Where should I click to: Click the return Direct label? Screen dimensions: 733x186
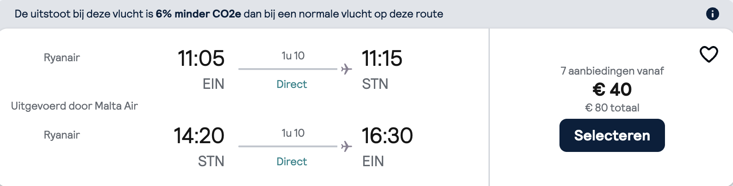[x=292, y=162]
